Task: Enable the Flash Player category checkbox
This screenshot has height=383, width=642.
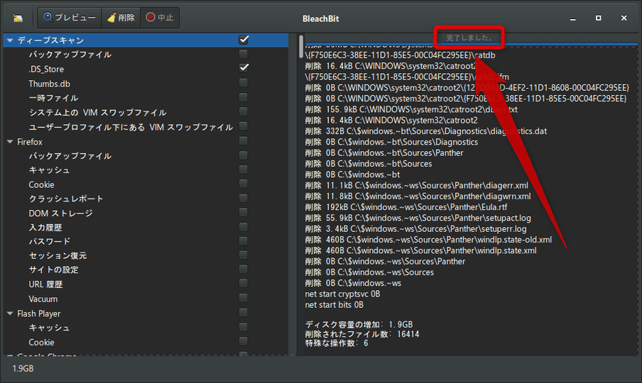Action: 243,312
